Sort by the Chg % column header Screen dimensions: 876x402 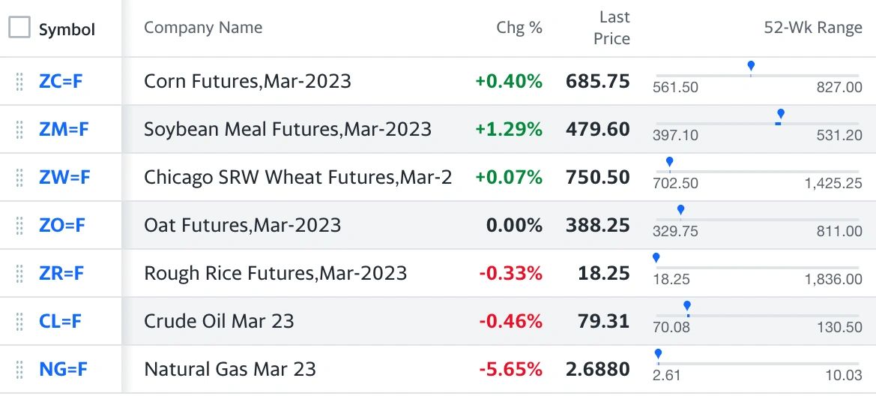[519, 28]
